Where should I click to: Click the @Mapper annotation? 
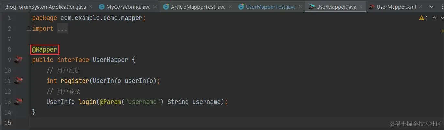click(45, 50)
